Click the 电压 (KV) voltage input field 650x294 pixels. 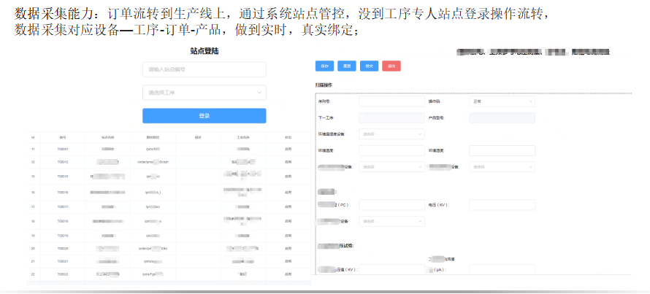[502, 205]
